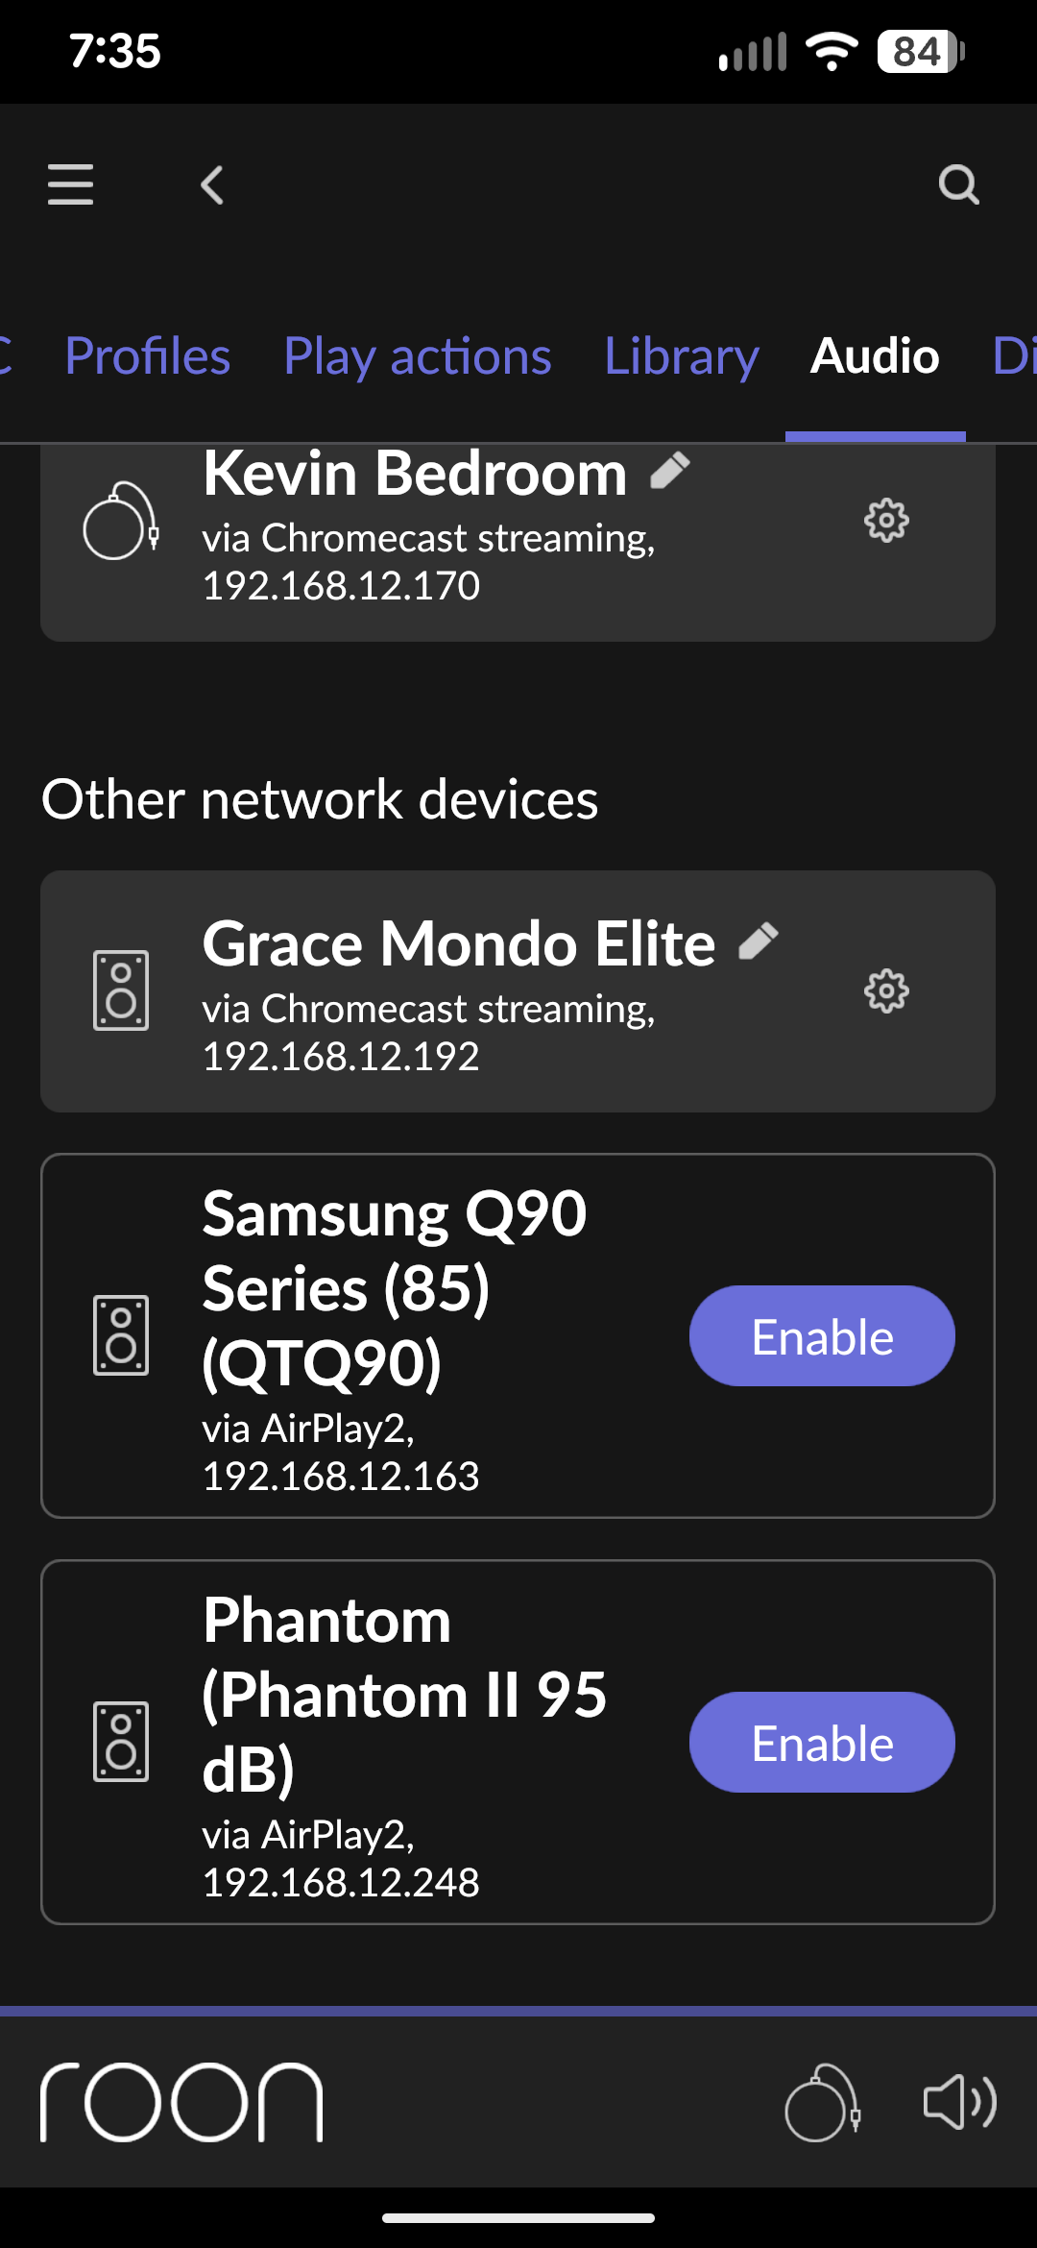Open Grace Mondo Elite settings gear

pos(885,991)
